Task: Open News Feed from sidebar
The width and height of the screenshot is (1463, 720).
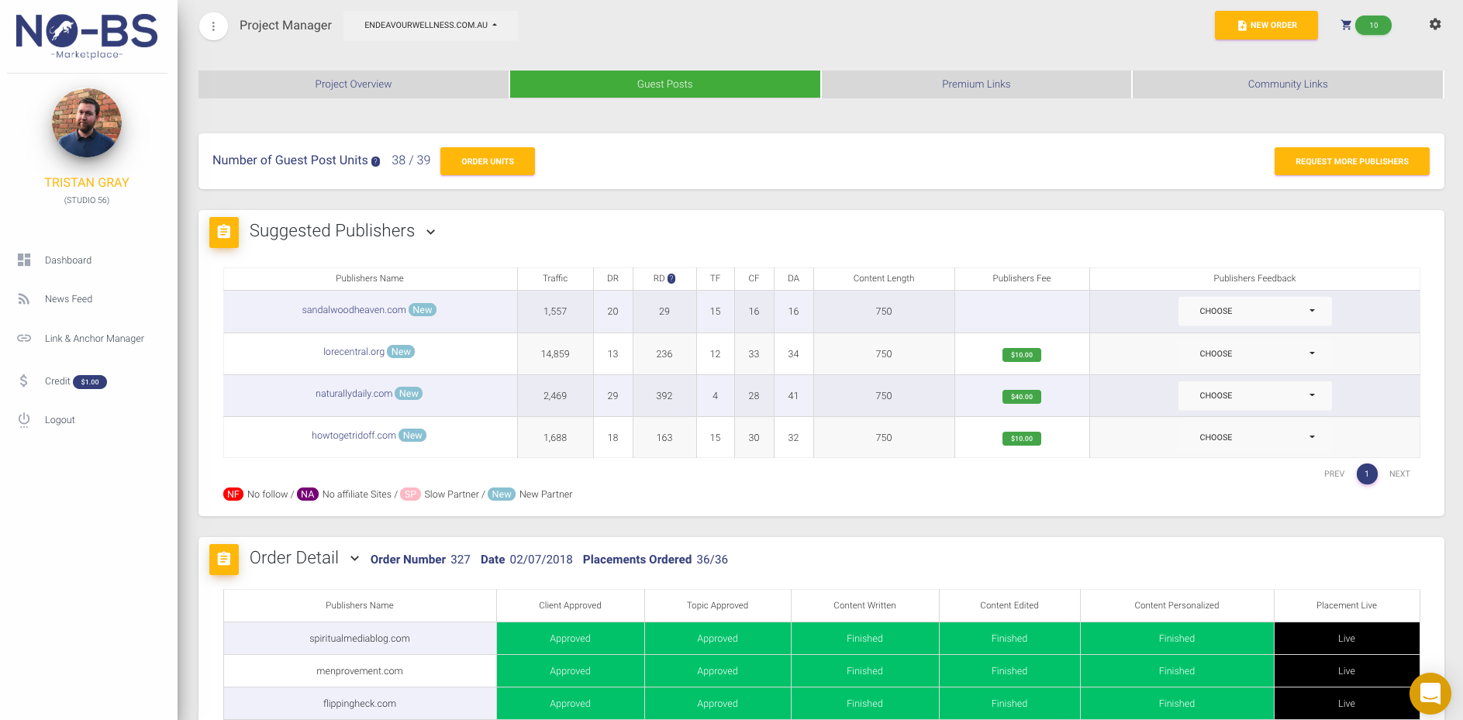Action: point(68,299)
